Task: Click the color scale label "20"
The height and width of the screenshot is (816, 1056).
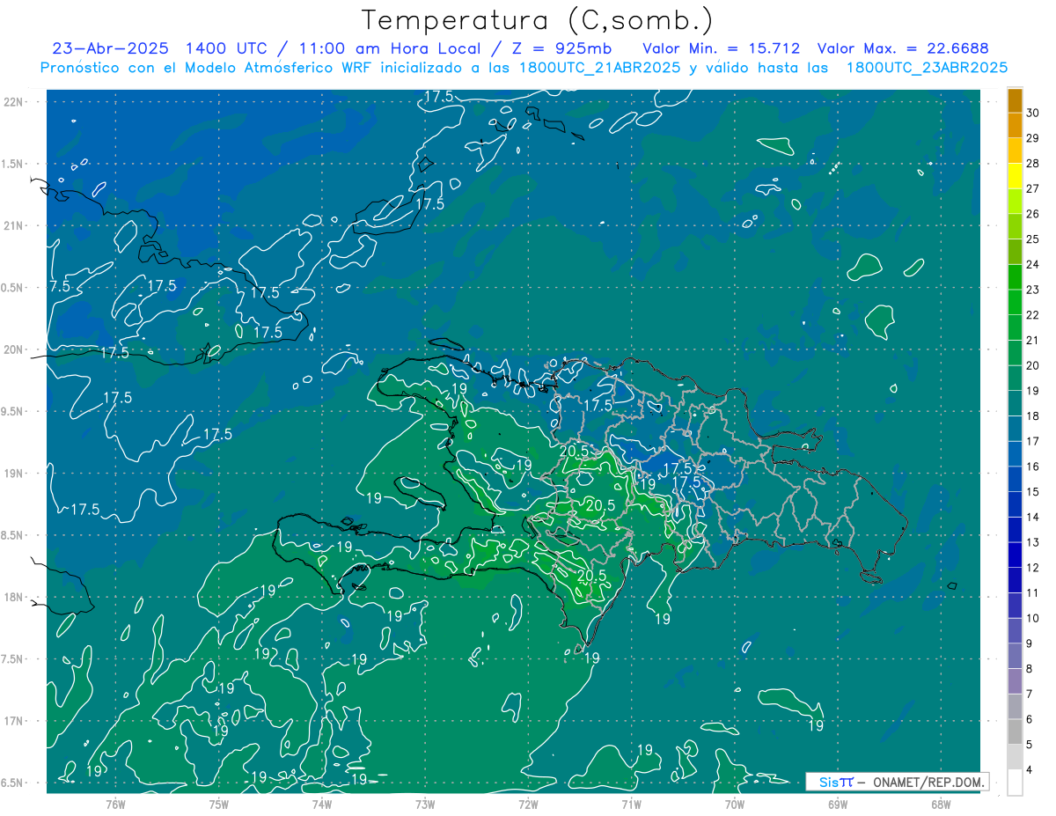Action: pos(1033,365)
